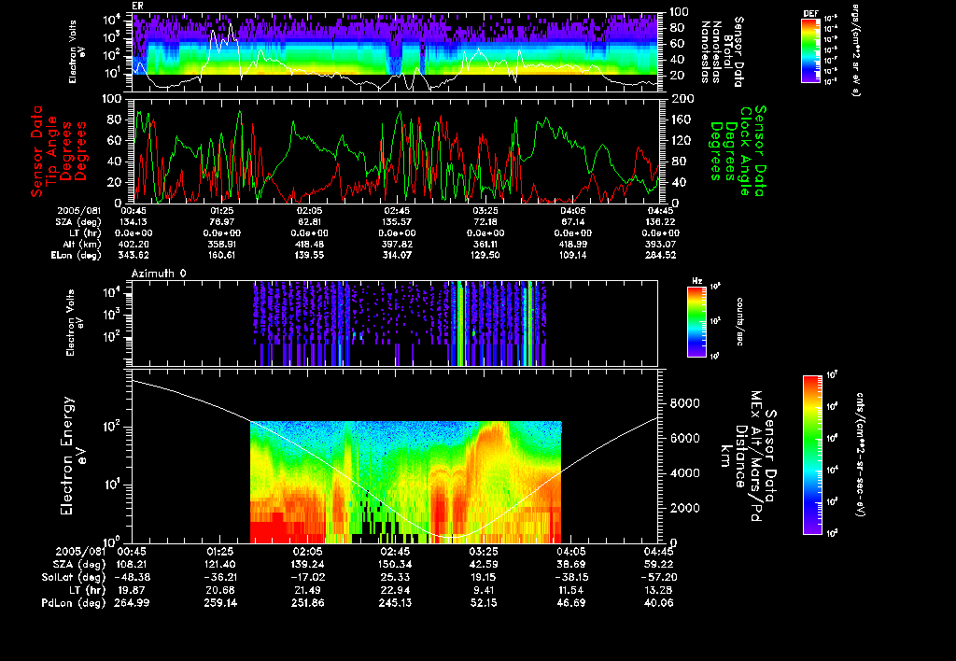Click the 'SolLat (deg)' row label

point(73,578)
